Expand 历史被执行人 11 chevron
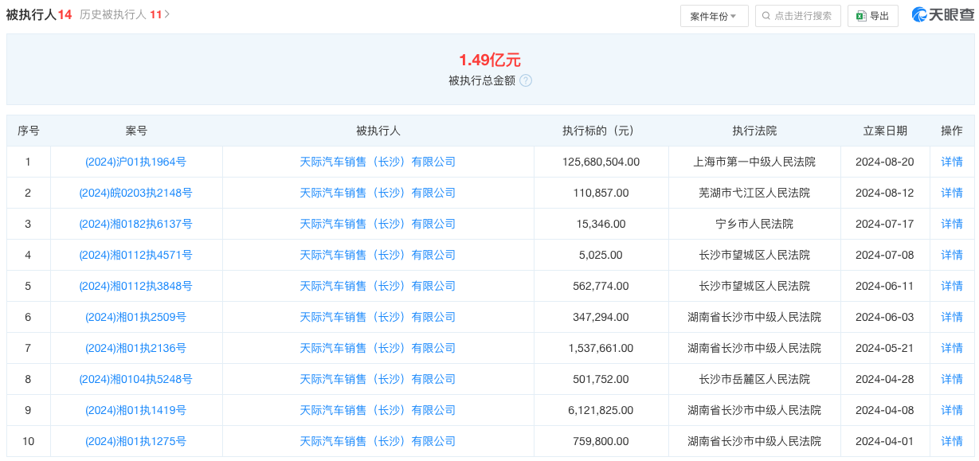 pyautogui.click(x=166, y=14)
